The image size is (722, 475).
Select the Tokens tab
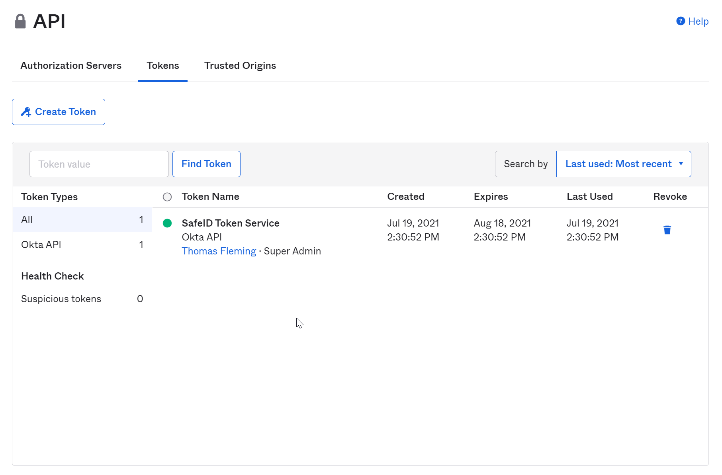pos(162,66)
